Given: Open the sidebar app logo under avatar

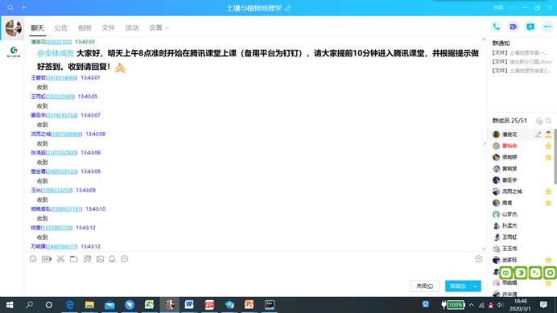Looking at the screenshot, I should pos(14,51).
